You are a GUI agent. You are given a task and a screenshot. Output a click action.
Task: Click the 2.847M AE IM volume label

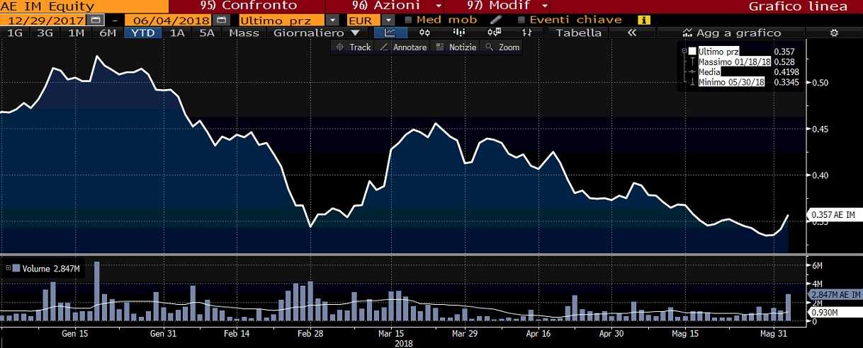coord(835,294)
